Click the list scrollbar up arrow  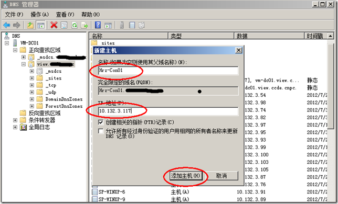331,36
